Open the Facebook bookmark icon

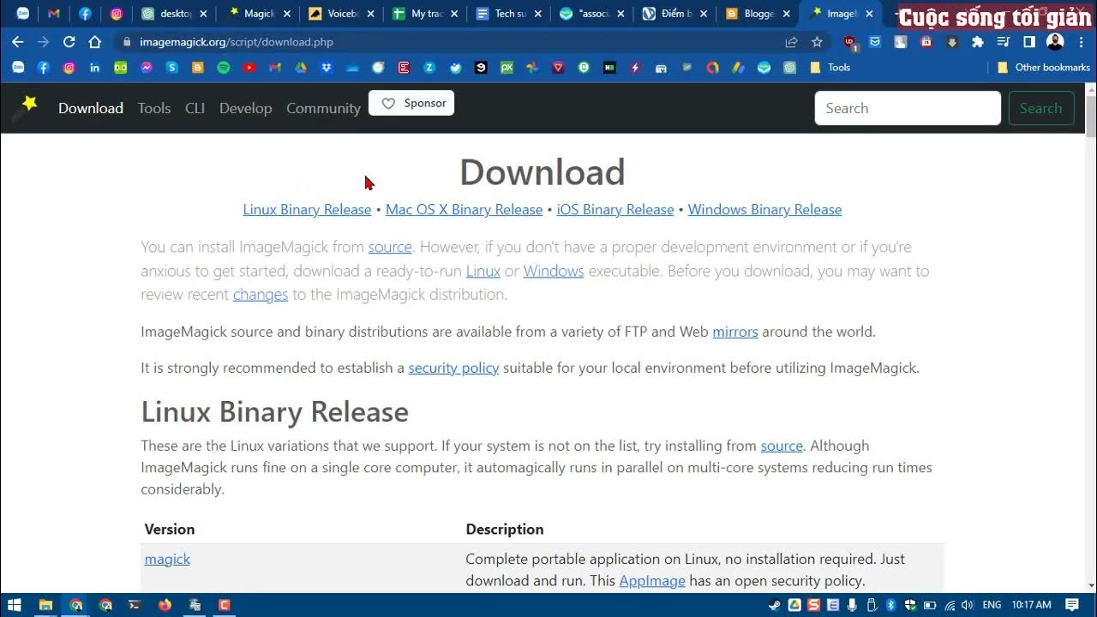[44, 68]
